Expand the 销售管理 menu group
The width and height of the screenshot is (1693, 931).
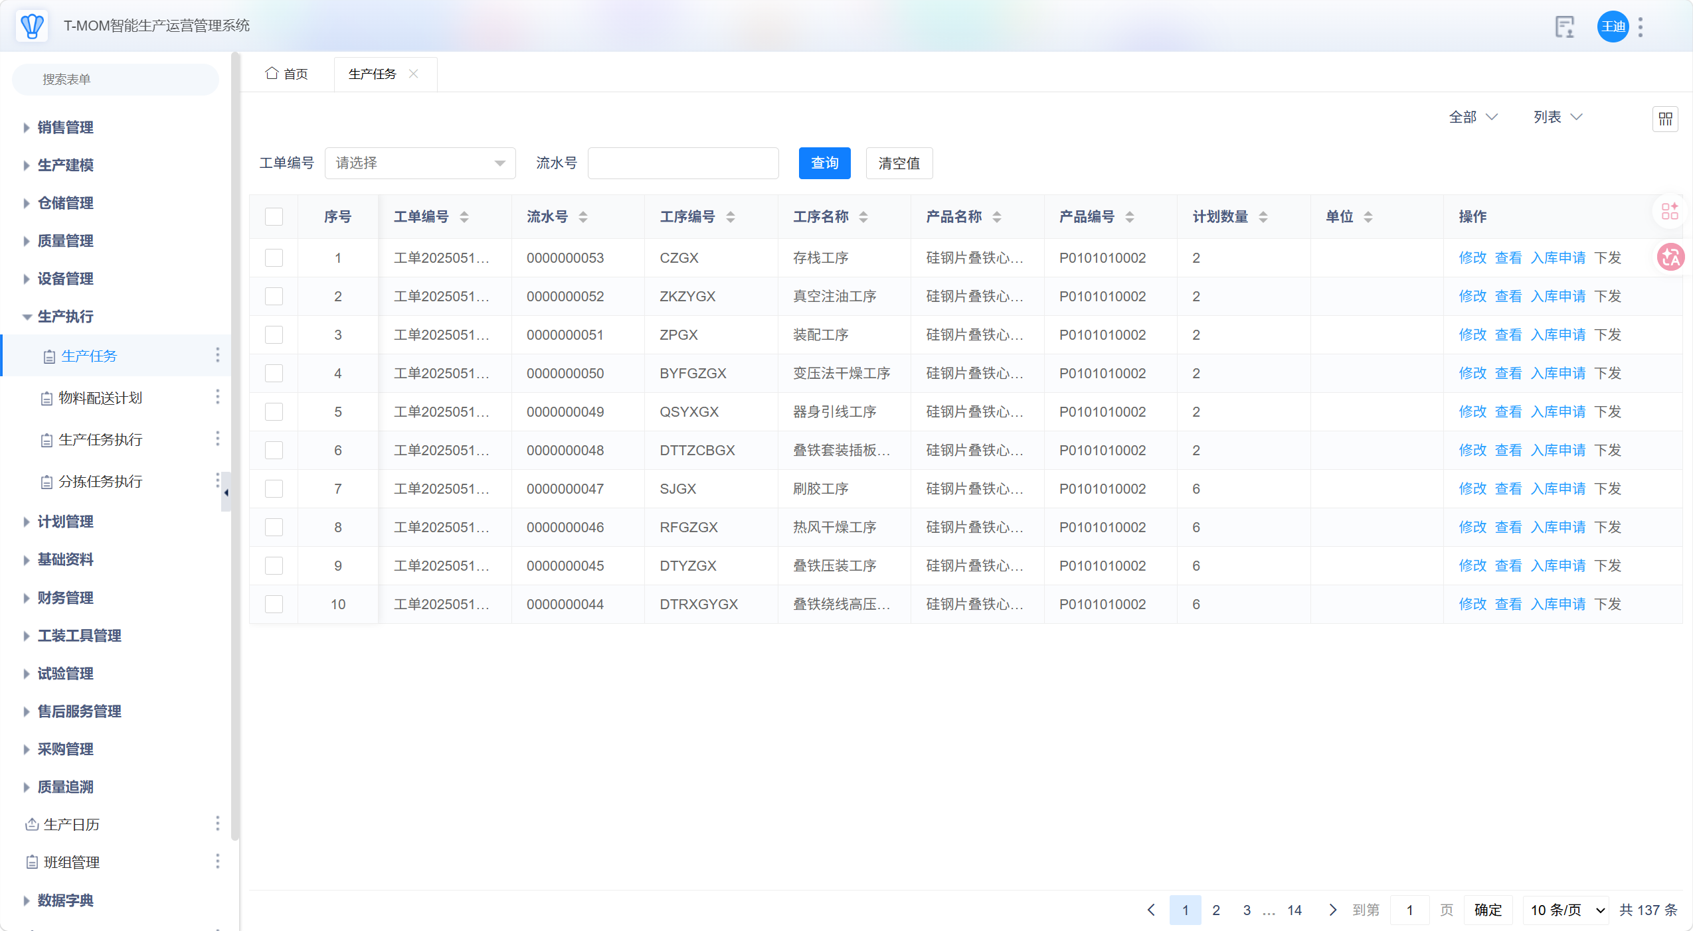(x=65, y=127)
